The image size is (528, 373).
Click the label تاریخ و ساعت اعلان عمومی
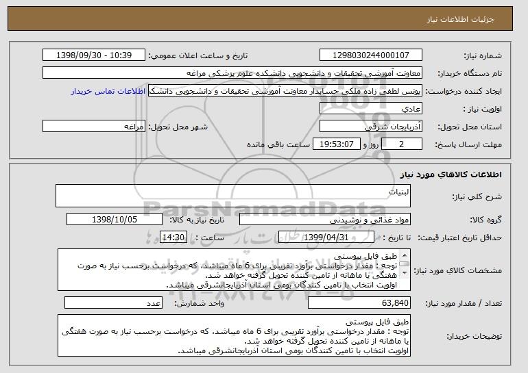[198, 55]
